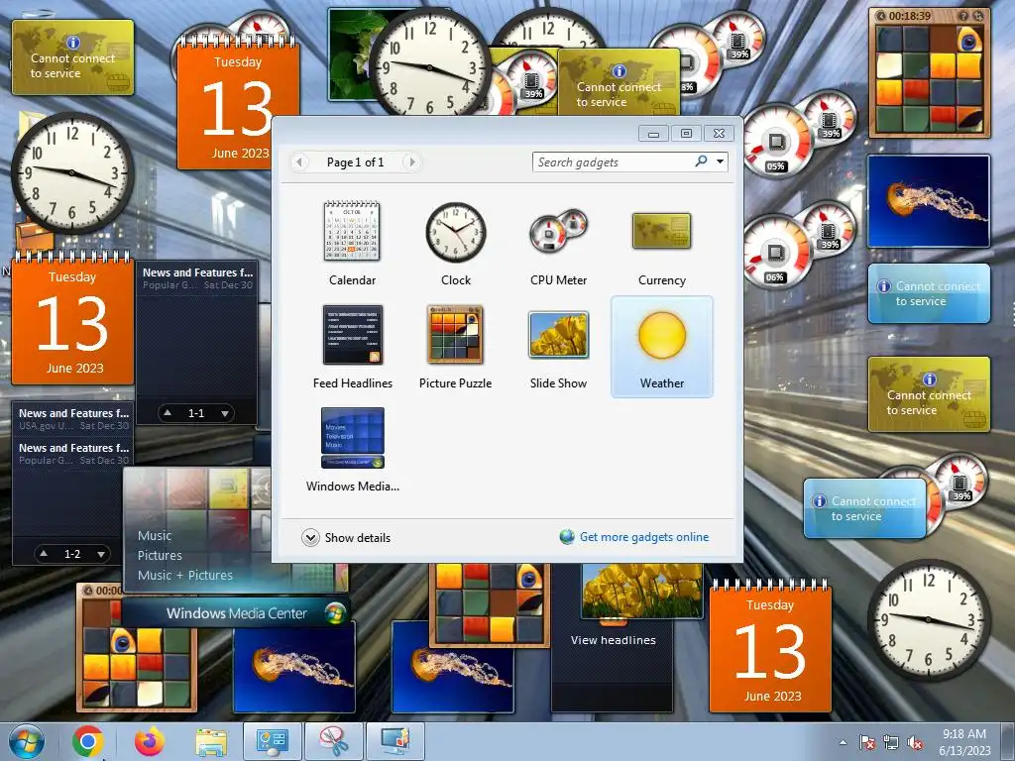Click down arrow next to 1-2 feed pager
The width and height of the screenshot is (1015, 761).
click(101, 554)
